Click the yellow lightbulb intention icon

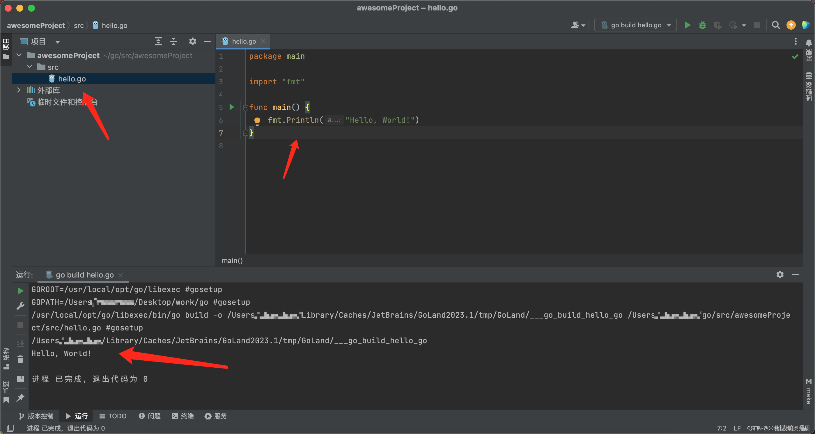[x=257, y=120]
